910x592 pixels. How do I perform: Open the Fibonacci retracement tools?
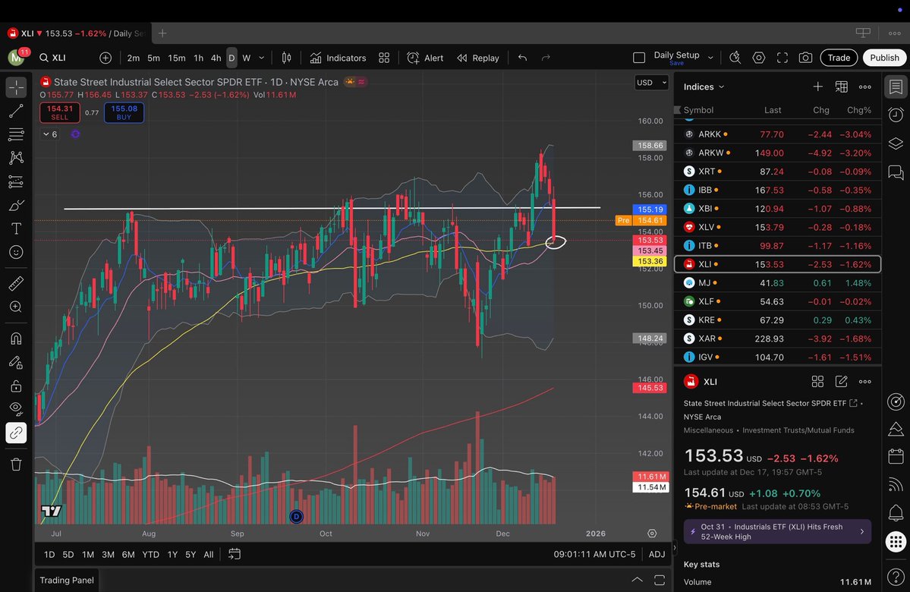tap(16, 134)
